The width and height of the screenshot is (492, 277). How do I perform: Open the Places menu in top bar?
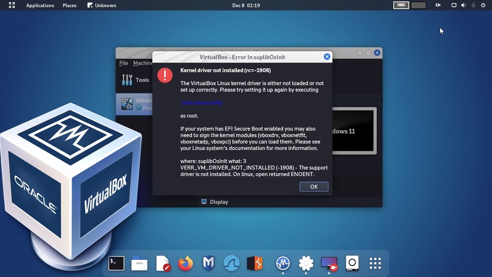coord(70,5)
